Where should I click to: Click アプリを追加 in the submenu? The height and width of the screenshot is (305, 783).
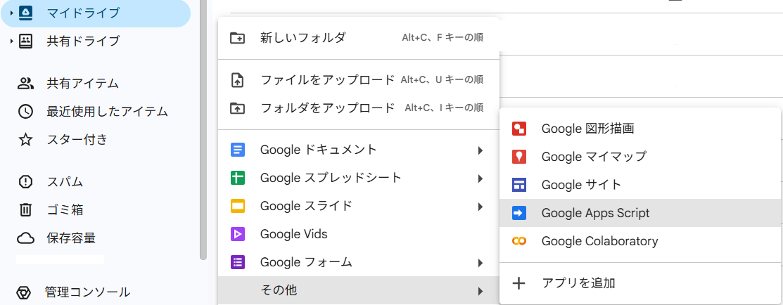578,283
